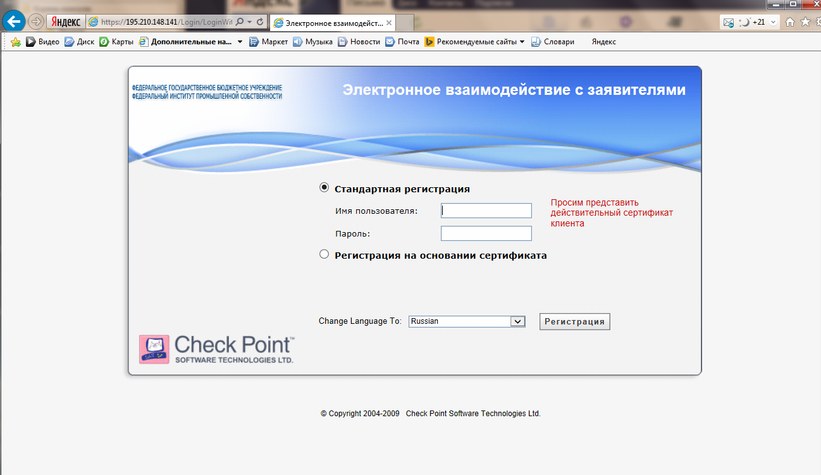This screenshot has width=821, height=475.
Task: Click the Пароль input field
Action: click(486, 233)
